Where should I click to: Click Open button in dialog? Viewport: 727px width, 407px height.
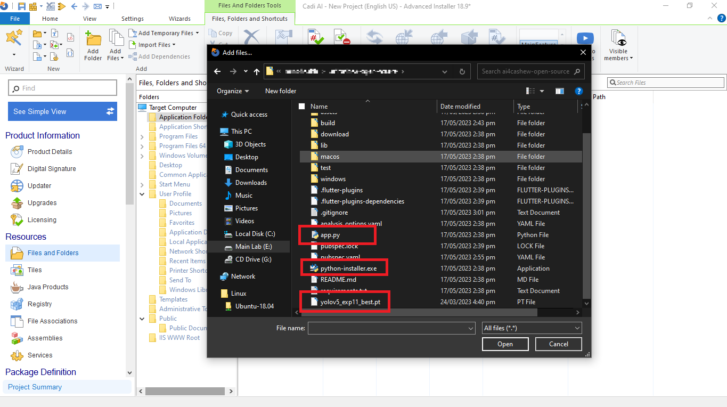pyautogui.click(x=505, y=344)
